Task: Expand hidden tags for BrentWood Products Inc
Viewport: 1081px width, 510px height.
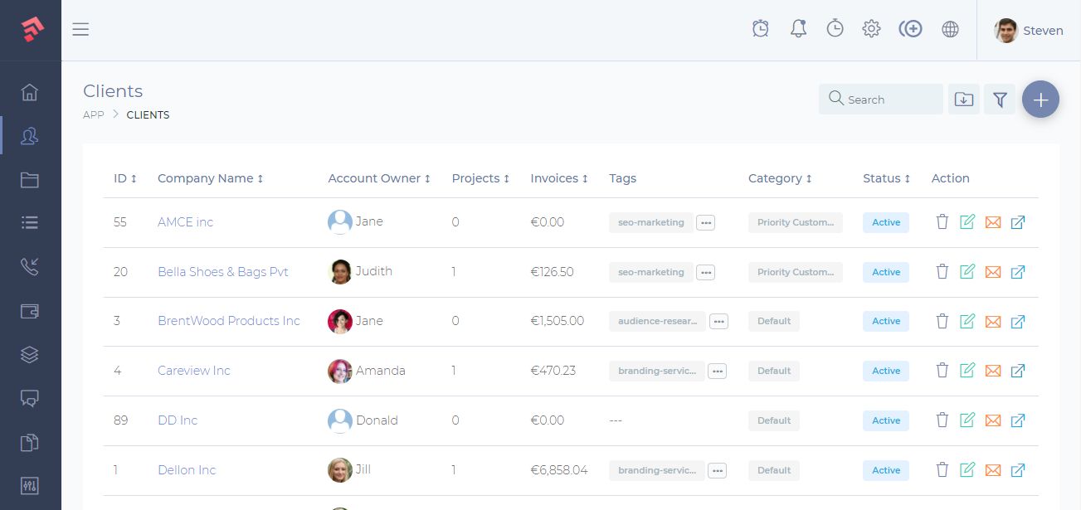Action: (718, 321)
